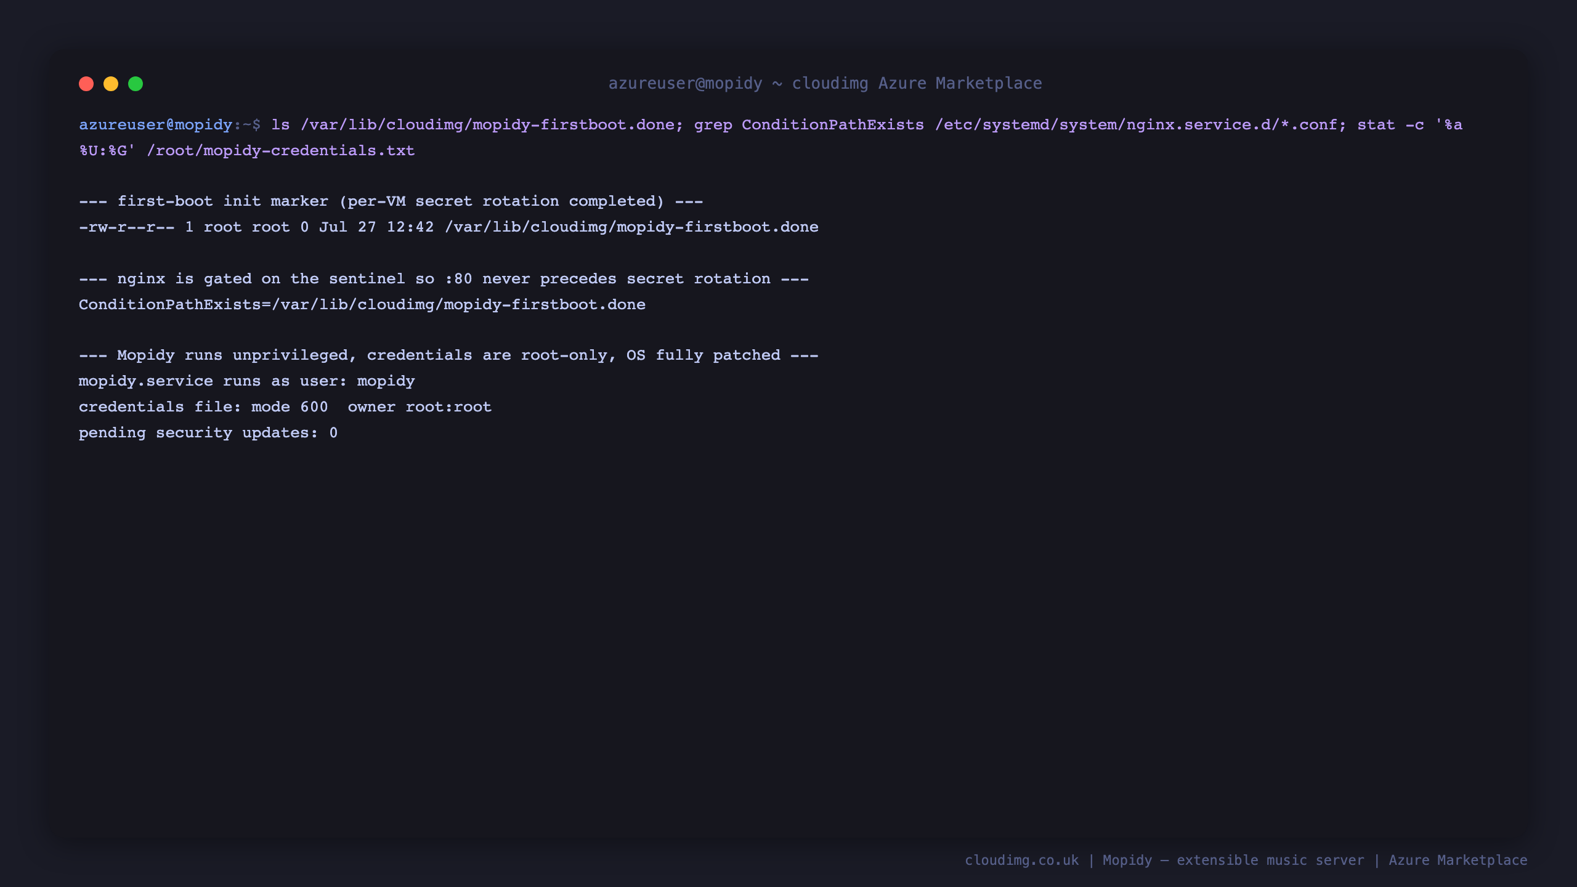Click the Mopidy extensible music server footer
1577x887 pixels.
[x=1233, y=861]
